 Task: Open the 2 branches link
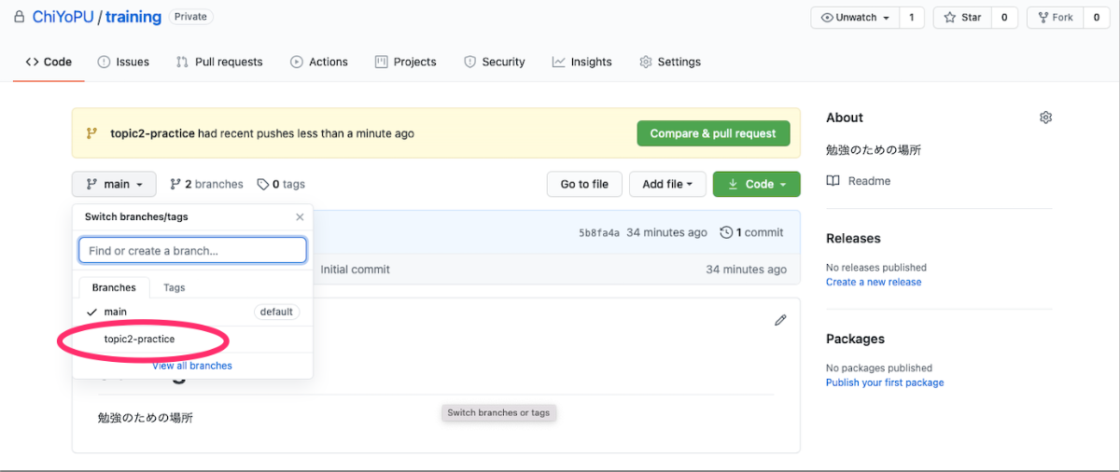206,184
